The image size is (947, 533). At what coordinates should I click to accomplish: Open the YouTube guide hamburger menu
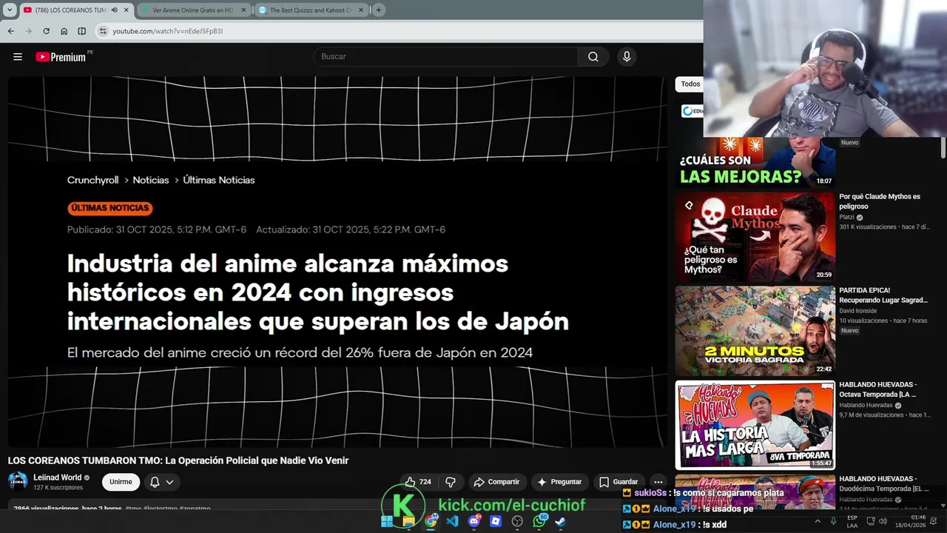click(18, 57)
